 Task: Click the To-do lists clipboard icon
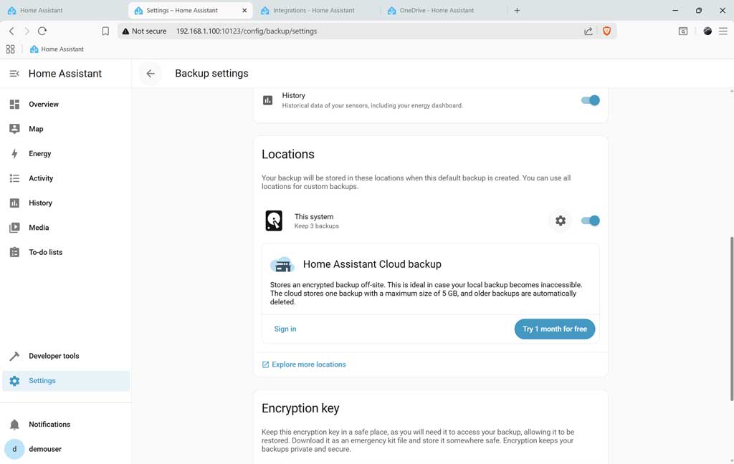(x=14, y=252)
